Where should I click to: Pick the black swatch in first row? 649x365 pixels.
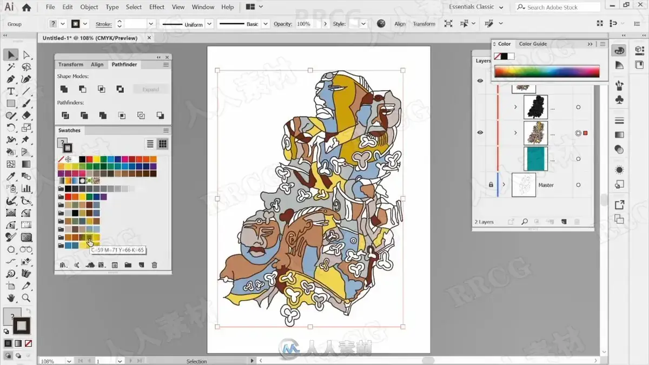82,159
